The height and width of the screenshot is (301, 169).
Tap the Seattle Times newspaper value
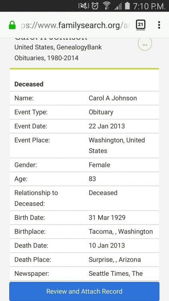pyautogui.click(x=116, y=274)
